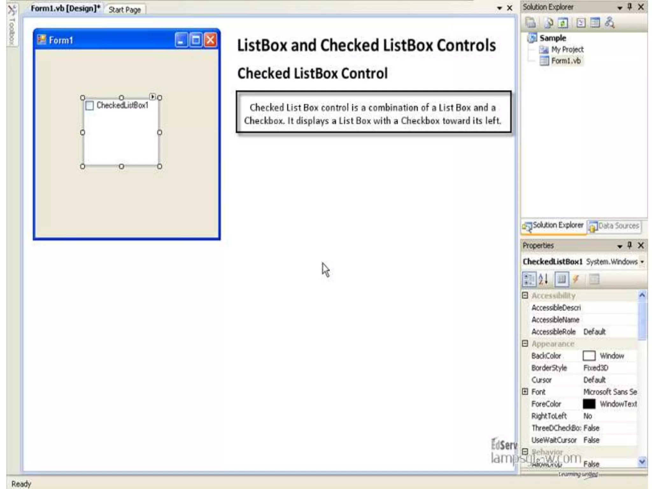This screenshot has width=652, height=489.
Task: Switch to Form1.vb [Design] tab
Action: click(x=65, y=8)
